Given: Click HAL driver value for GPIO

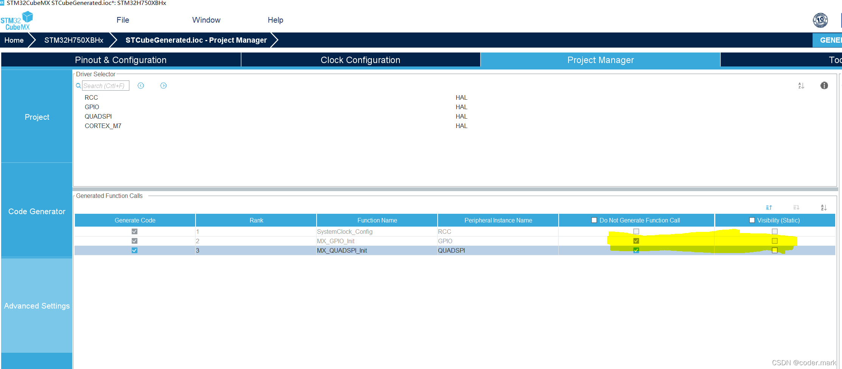Looking at the screenshot, I should (x=461, y=107).
